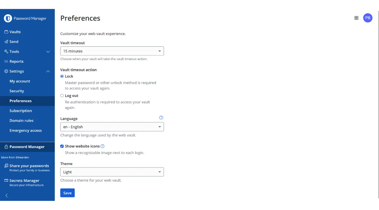This screenshot has width=379, height=210.
Task: Open Share your passwords link
Action: (29, 166)
